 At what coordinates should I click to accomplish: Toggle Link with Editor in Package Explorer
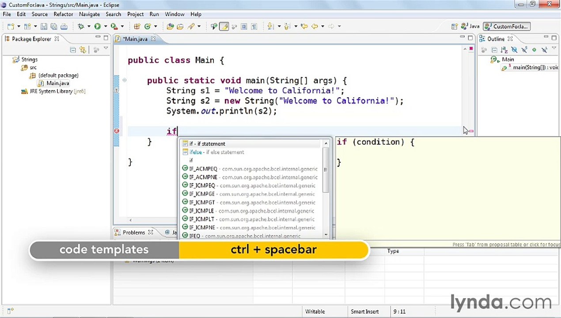coord(83,50)
